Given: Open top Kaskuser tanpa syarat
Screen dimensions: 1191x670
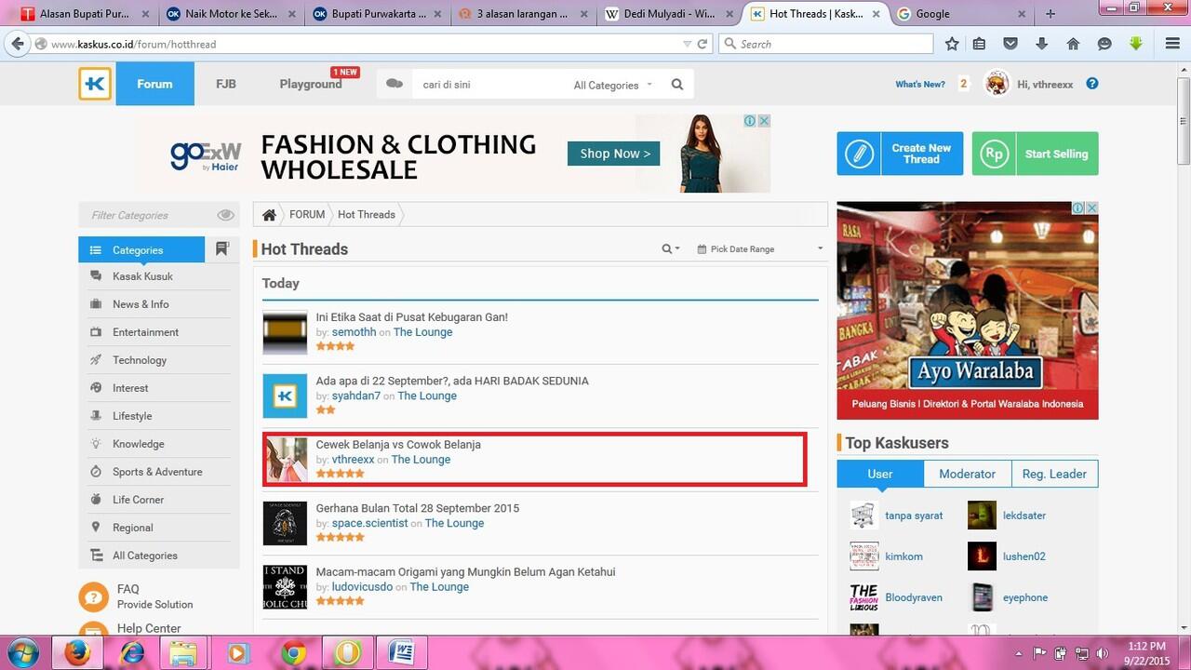Looking at the screenshot, I should coord(914,516).
